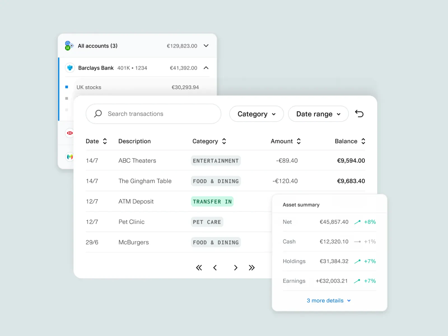Viewport: 448px width, 336px height.
Task: Click the blue UK stocks legend square
Action: [67, 87]
